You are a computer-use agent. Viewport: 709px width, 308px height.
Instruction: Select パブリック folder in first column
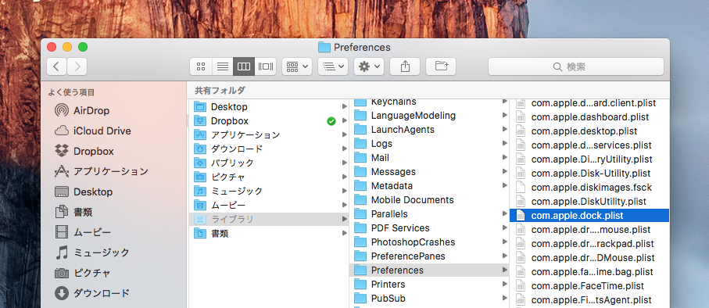[269, 163]
